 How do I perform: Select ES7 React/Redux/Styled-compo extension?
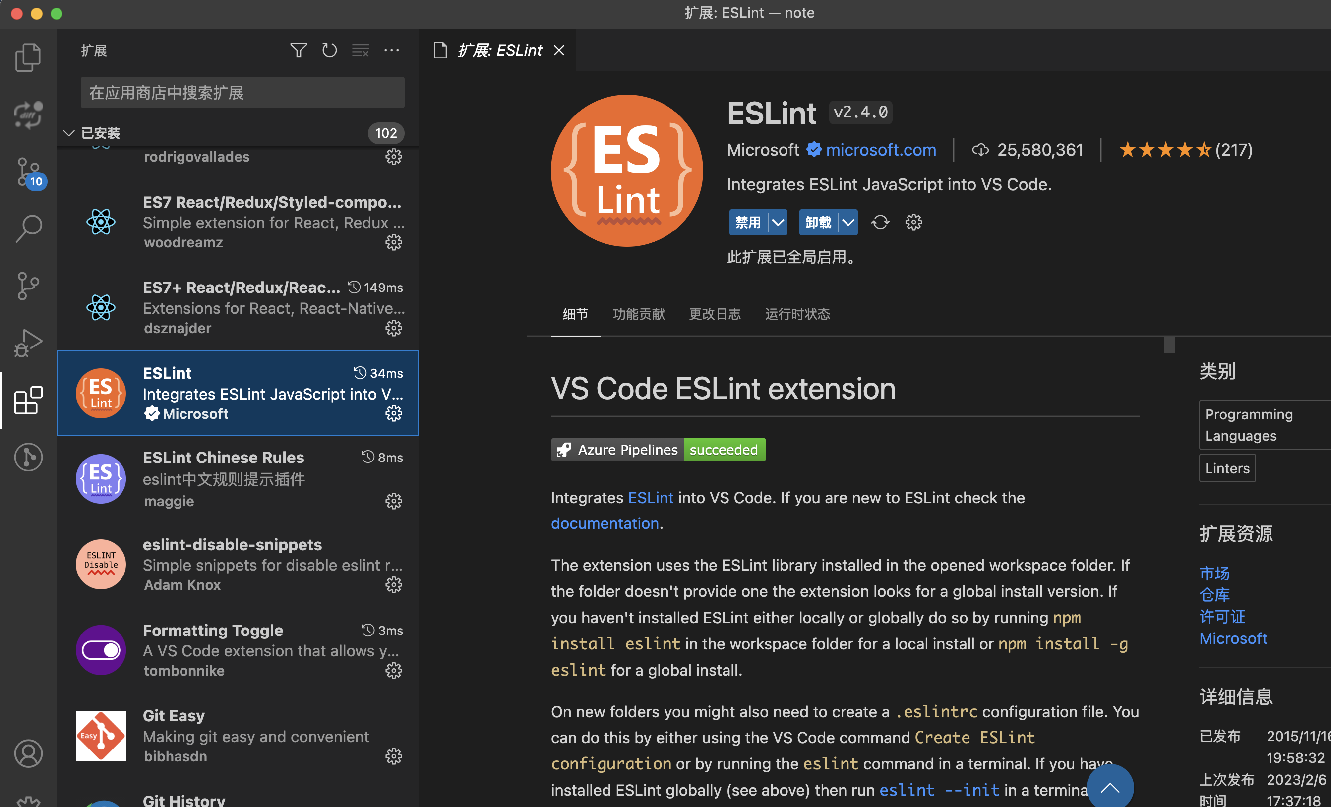tap(238, 223)
